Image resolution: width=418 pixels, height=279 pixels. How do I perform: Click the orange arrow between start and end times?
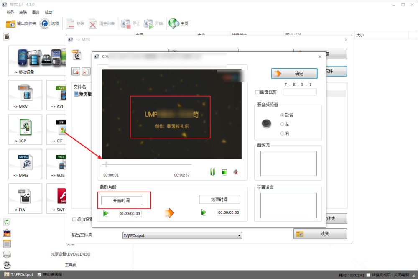click(x=169, y=213)
